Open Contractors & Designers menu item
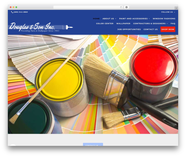 click(x=149, y=23)
